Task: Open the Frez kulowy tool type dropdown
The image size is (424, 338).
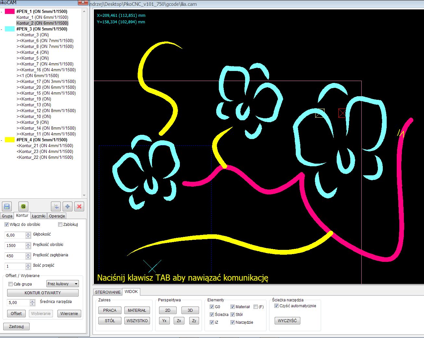Action: point(63,284)
